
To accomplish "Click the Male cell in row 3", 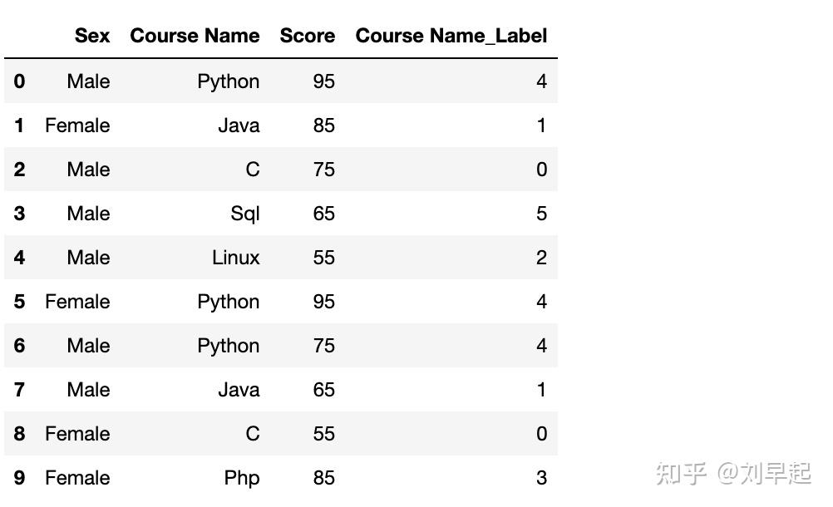I will (x=88, y=214).
